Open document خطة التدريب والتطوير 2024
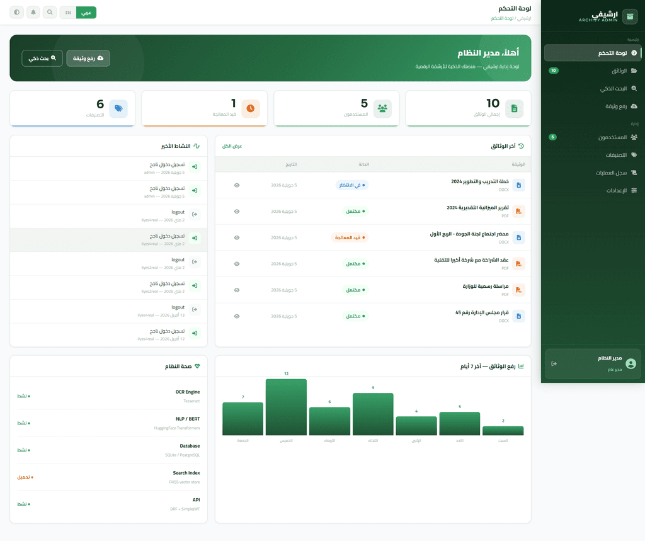 [479, 181]
